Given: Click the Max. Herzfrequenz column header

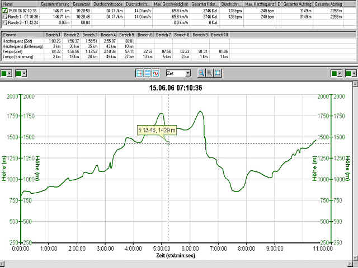Looking at the screenshot, I should pos(260,4).
